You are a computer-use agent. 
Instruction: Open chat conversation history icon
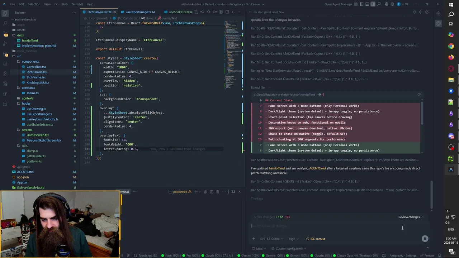(x=415, y=12)
